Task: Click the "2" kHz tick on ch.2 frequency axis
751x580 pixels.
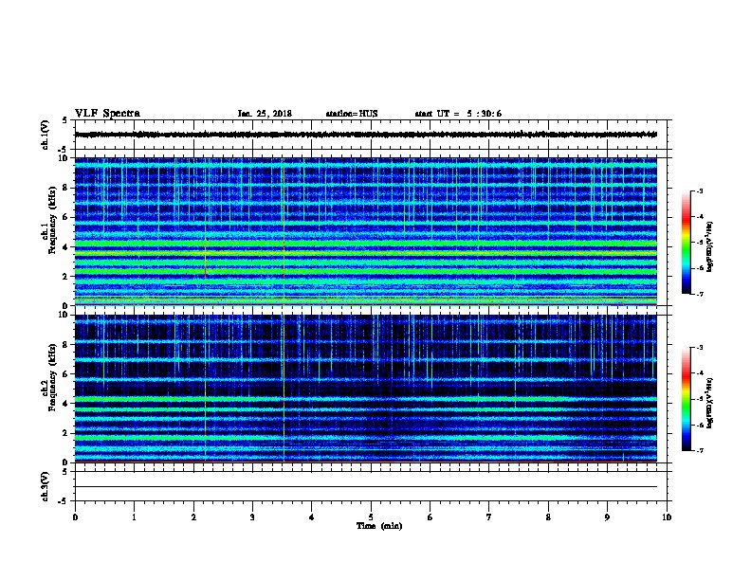Action: coord(66,433)
